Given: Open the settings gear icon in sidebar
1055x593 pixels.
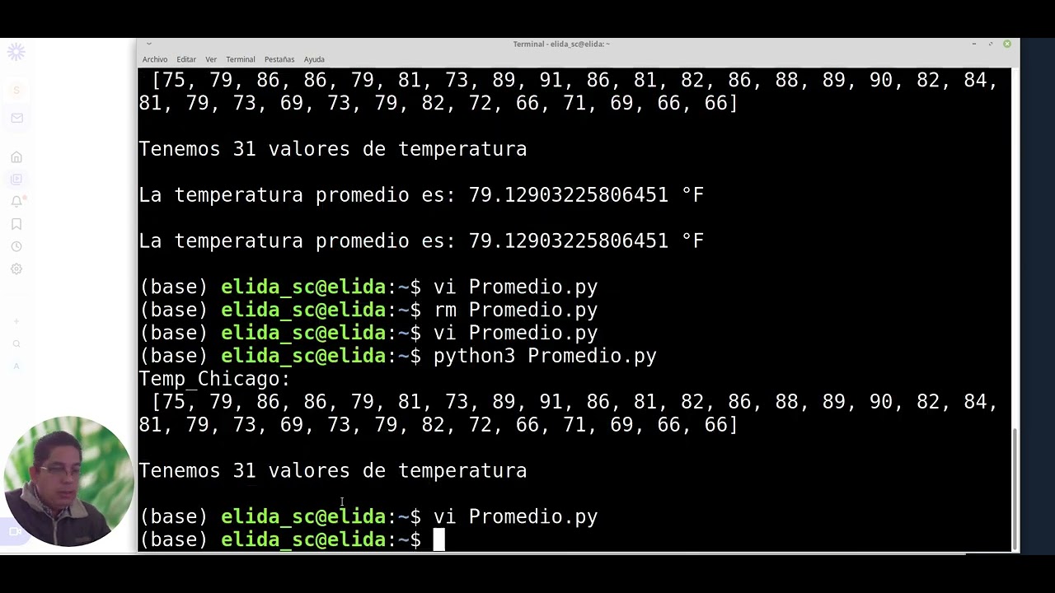Looking at the screenshot, I should (x=16, y=268).
